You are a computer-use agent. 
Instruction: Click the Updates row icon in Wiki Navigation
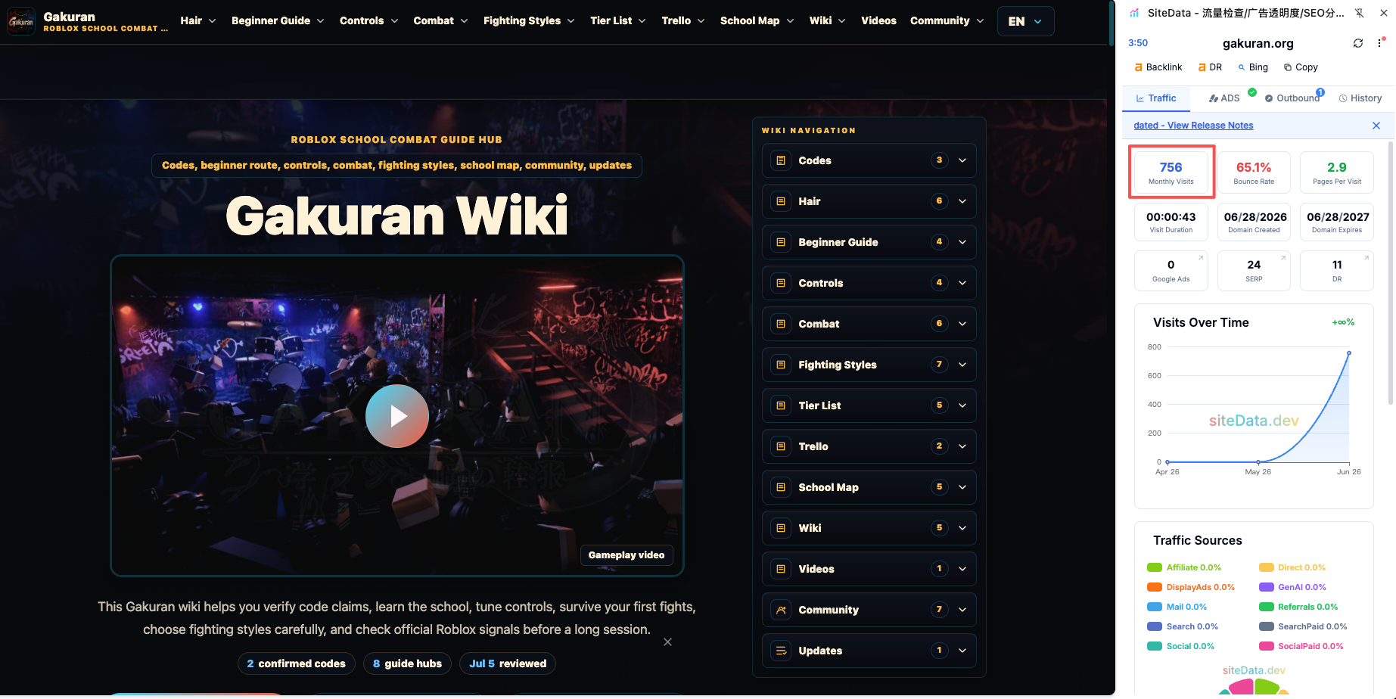coord(781,651)
